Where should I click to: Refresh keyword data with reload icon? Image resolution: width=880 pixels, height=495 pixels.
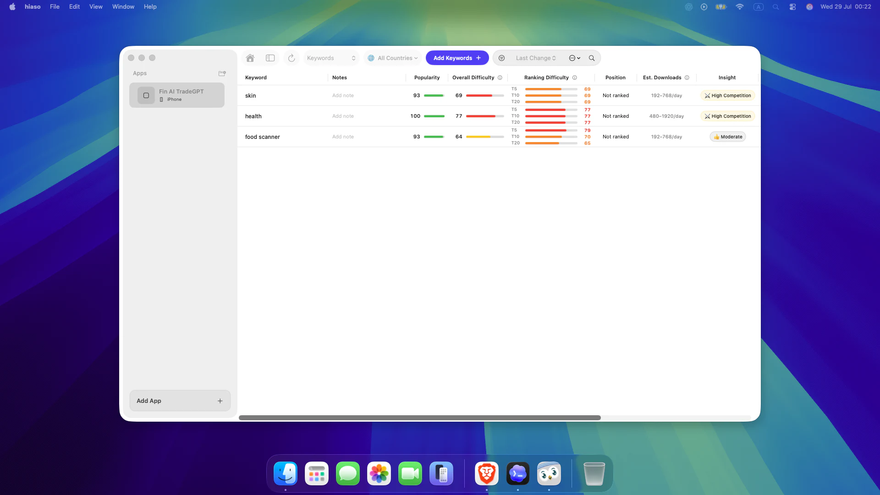click(291, 58)
